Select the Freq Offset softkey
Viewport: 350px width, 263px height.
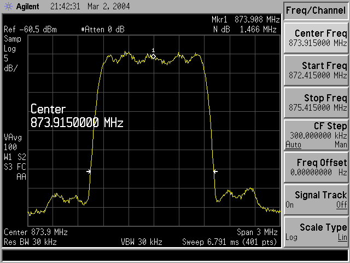coord(316,168)
